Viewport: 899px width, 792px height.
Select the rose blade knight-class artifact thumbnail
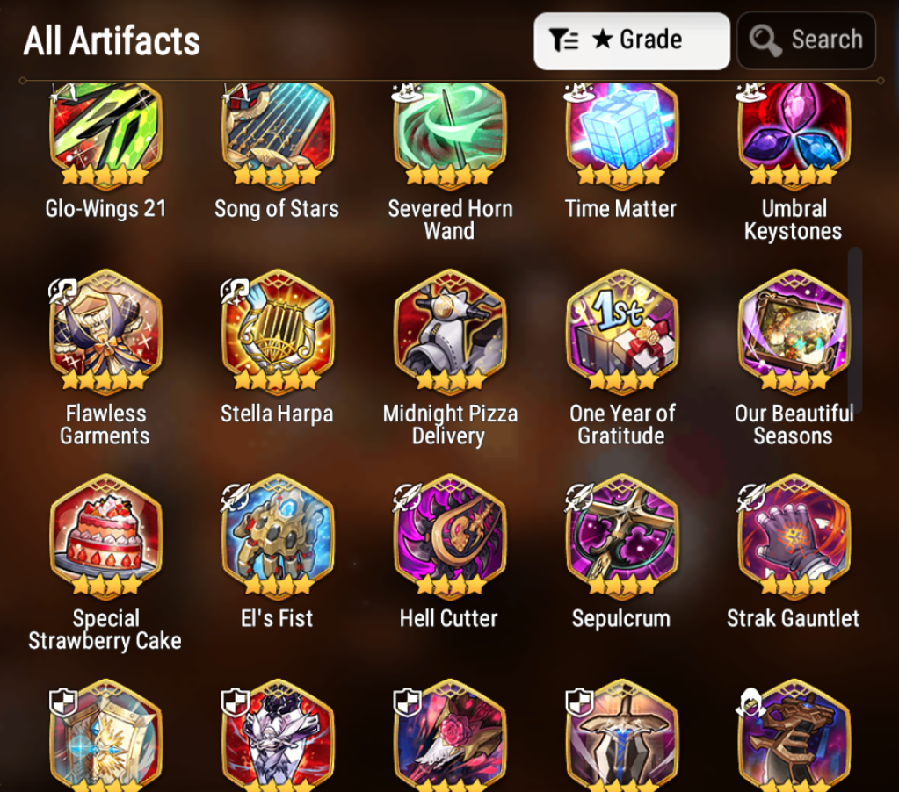(450, 735)
